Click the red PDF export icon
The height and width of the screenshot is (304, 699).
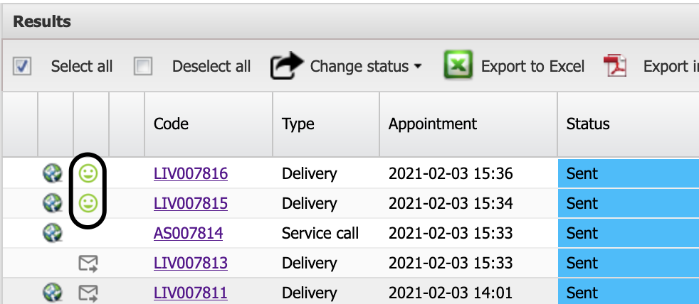pyautogui.click(x=615, y=66)
